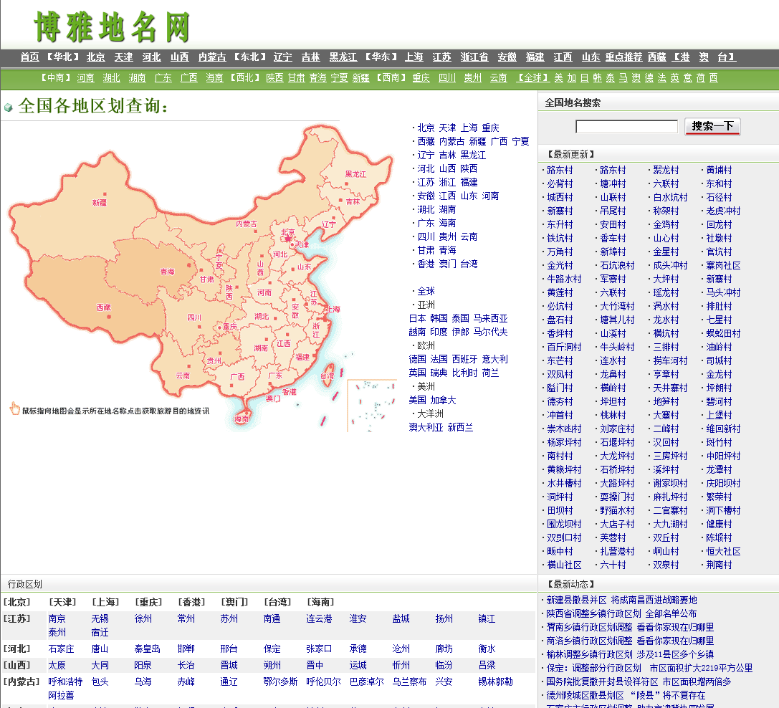Viewport: 779px width, 708px height.
Task: Open 青海 region on the map
Action: 168,272
